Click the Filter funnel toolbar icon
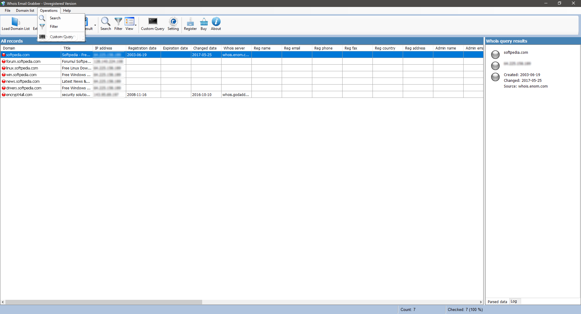This screenshot has width=581, height=314. tap(118, 21)
